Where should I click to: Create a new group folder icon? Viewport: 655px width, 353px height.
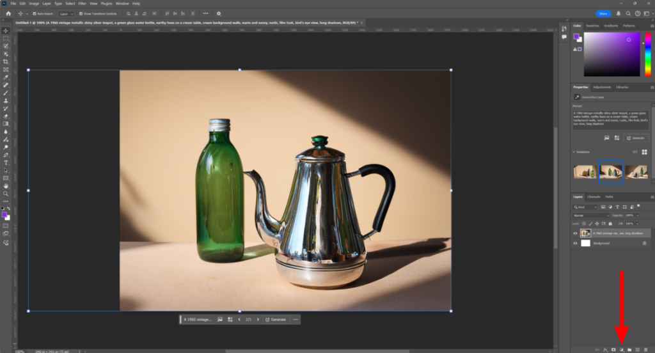629,350
